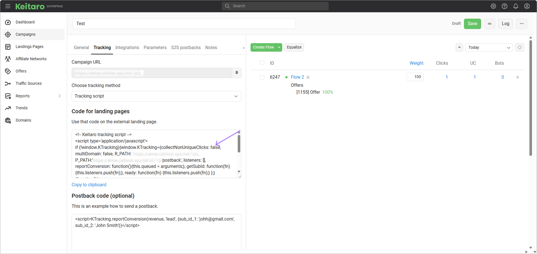Toggle the select-all flows checkbox

click(x=262, y=63)
